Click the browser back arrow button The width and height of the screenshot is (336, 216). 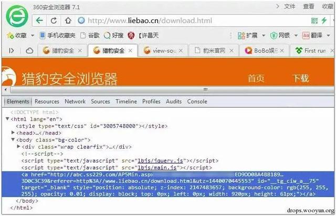[x=39, y=20]
